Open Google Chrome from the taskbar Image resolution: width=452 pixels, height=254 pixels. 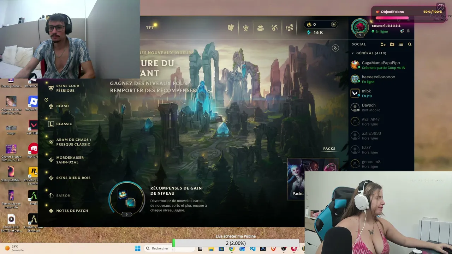pos(232,249)
